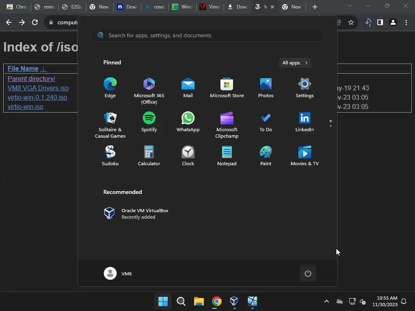Image resolution: width=415 pixels, height=311 pixels.
Task: Open virtio-win-0.1.240.iso link
Action: (37, 97)
